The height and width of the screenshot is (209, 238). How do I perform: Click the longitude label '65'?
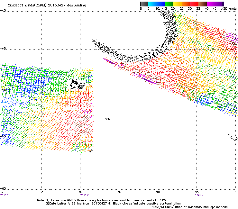[41, 192]
